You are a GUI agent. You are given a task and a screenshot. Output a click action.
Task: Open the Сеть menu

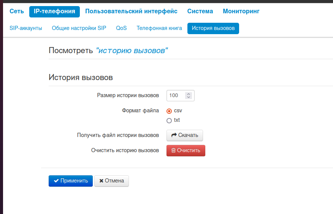[x=17, y=11]
